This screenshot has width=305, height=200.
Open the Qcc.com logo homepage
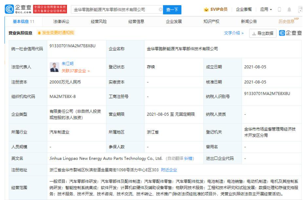point(18,9)
